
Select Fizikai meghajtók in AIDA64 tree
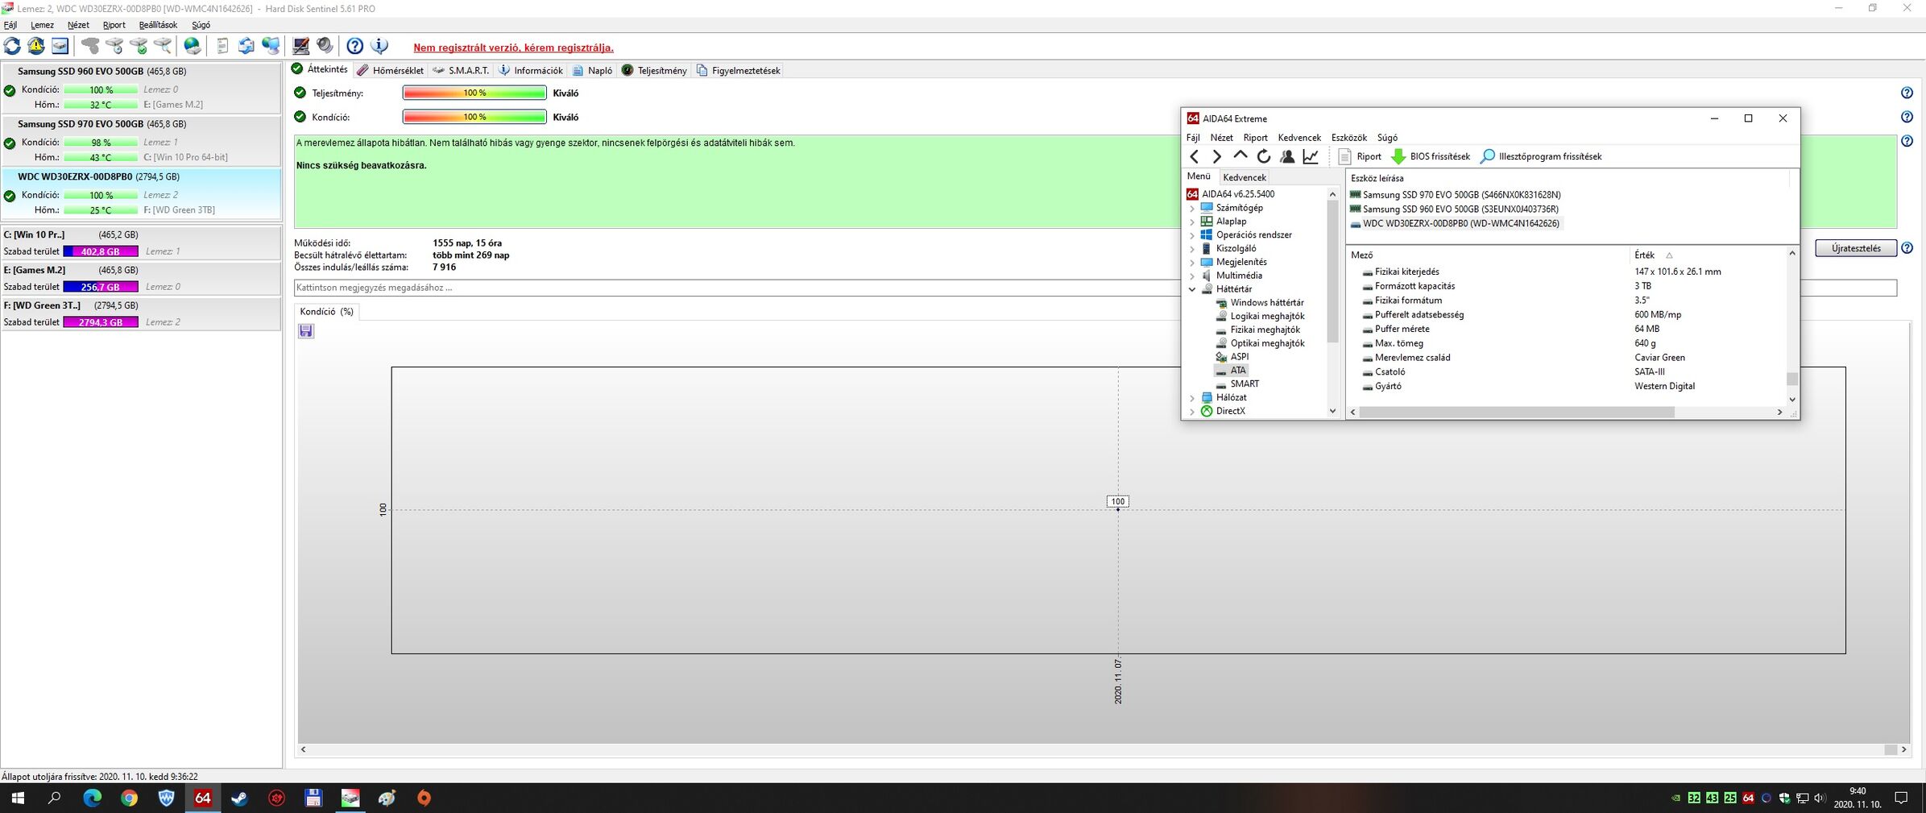click(x=1265, y=330)
